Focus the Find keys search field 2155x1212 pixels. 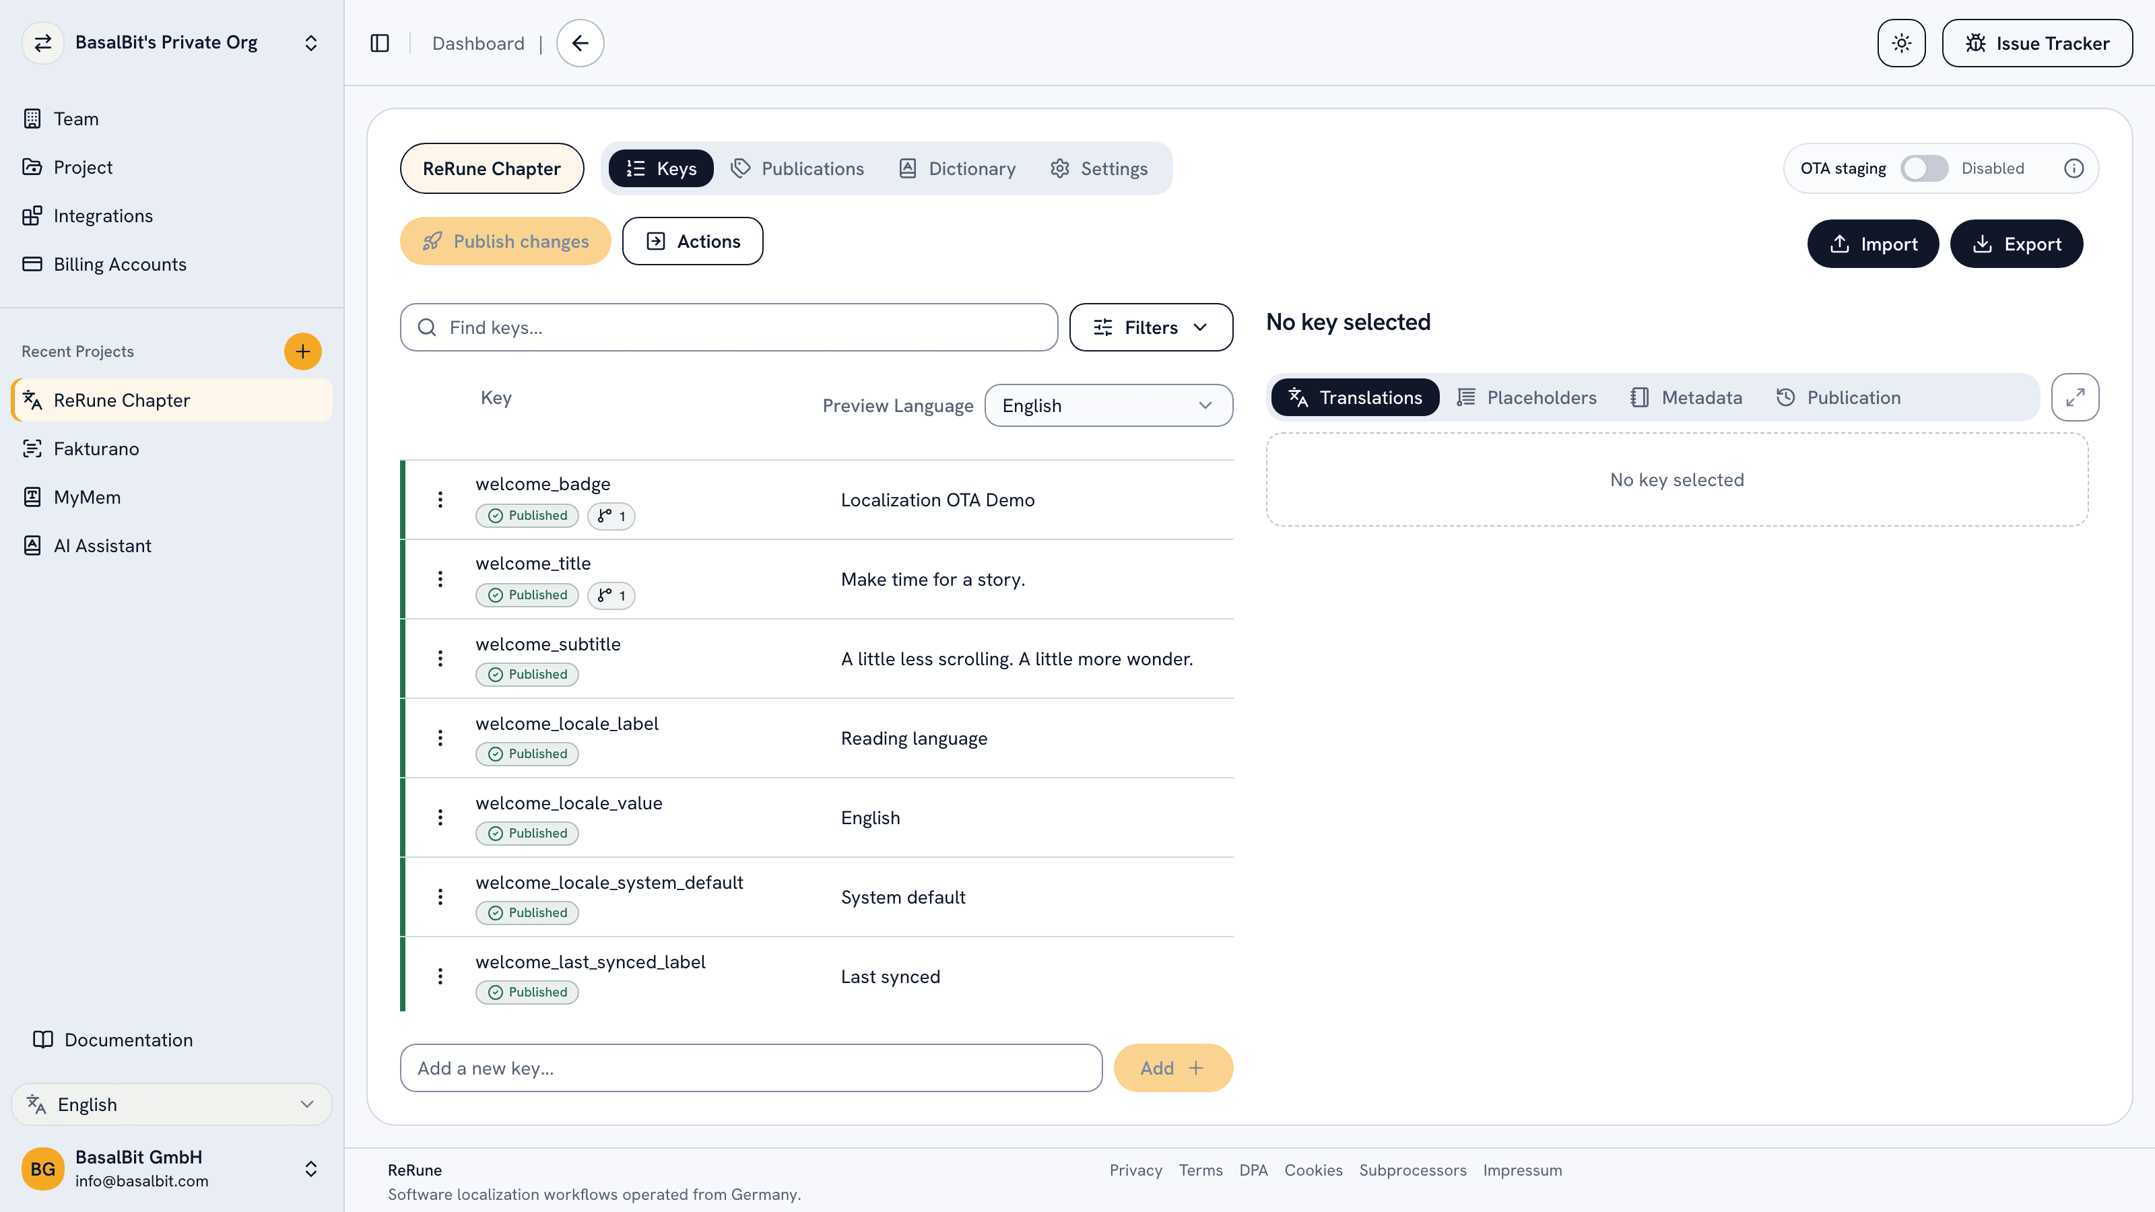point(729,327)
